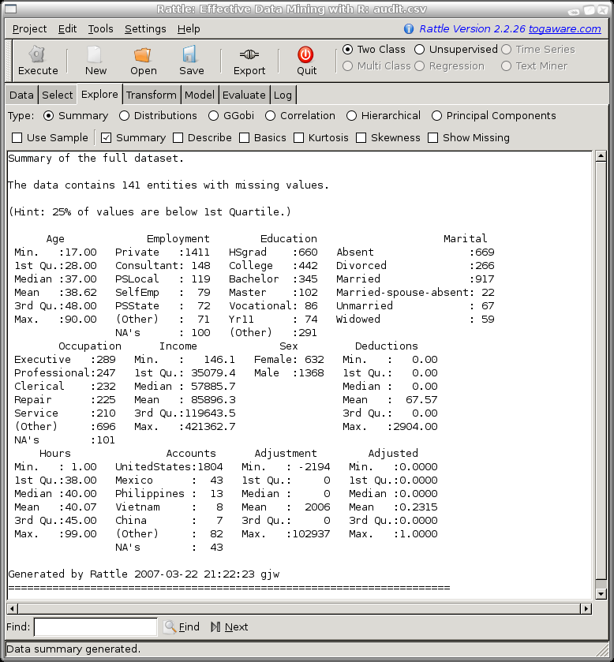Open the togaware.com link
Image resolution: width=614 pixels, height=662 pixels.
click(564, 28)
